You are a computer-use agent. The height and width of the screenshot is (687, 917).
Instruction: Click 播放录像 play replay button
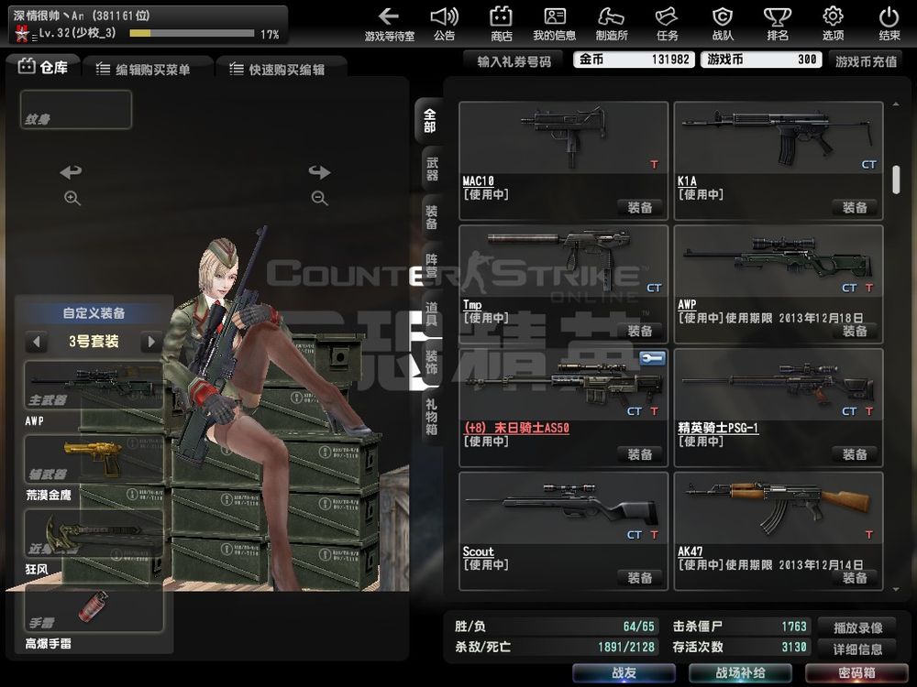pos(858,627)
